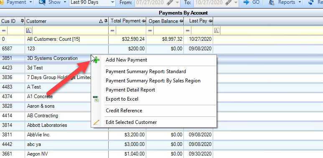Click the Export to Excel spreadsheet icon
Screen dimensions: 323x158
96,99
